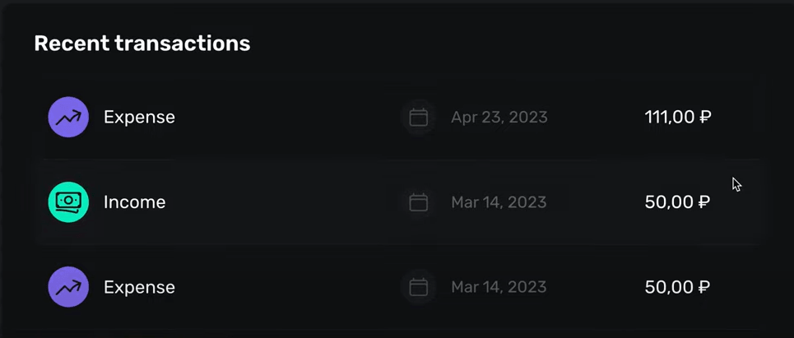Click the purple Expense icon dated Apr 23
Image resolution: width=794 pixels, height=338 pixels.
point(68,117)
